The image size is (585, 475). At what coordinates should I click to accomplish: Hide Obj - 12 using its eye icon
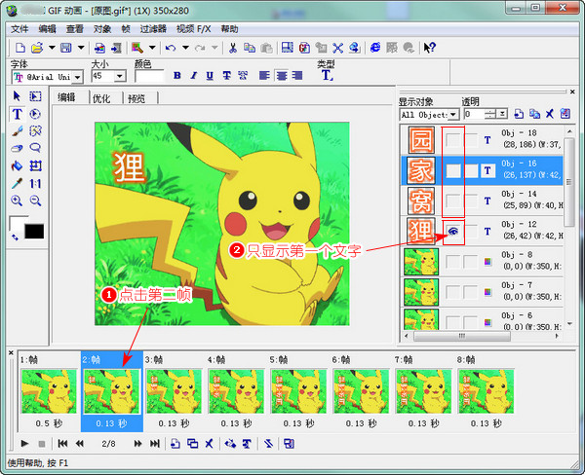(x=453, y=232)
